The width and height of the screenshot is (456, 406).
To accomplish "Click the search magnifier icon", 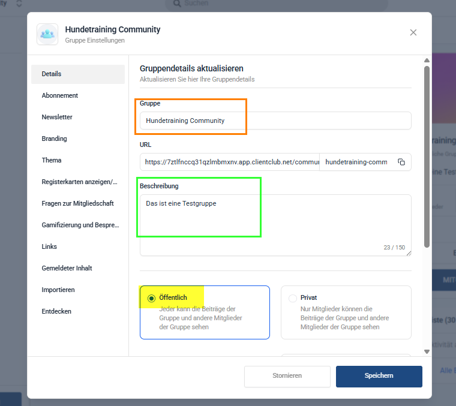I will click(176, 4).
